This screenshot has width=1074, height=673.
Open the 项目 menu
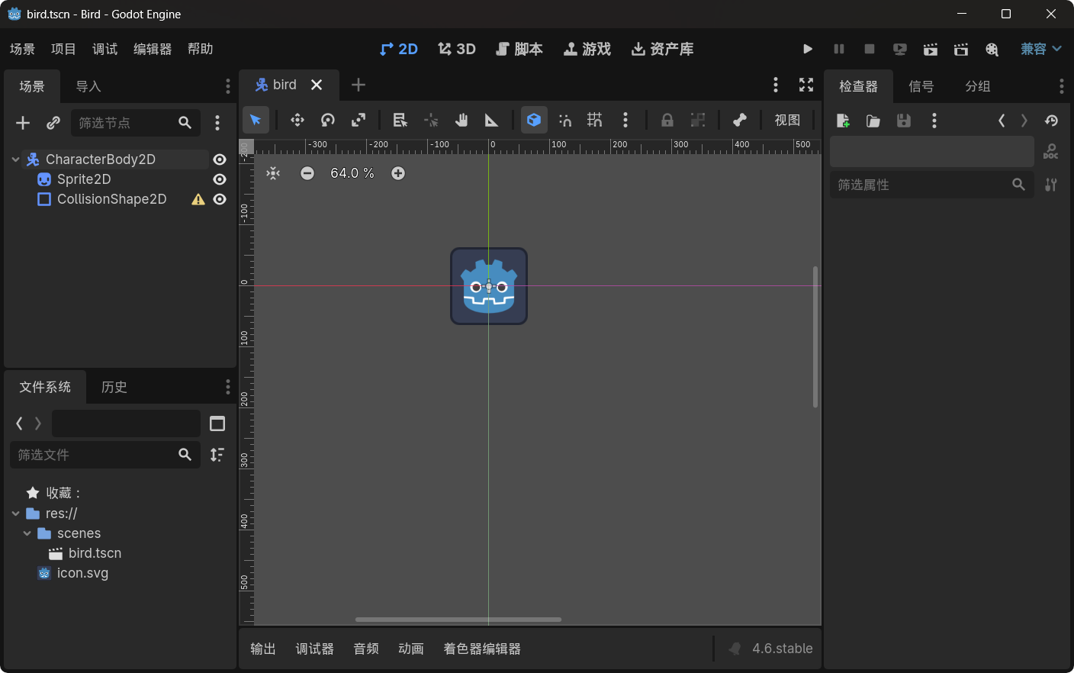click(63, 49)
